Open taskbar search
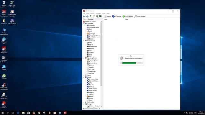This screenshot has height=115, width=205. pos(8,113)
